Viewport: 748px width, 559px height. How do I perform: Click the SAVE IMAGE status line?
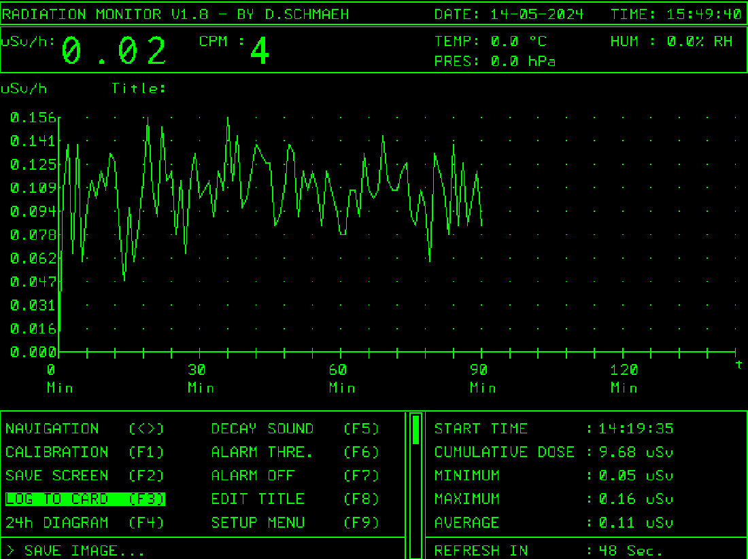click(x=75, y=550)
